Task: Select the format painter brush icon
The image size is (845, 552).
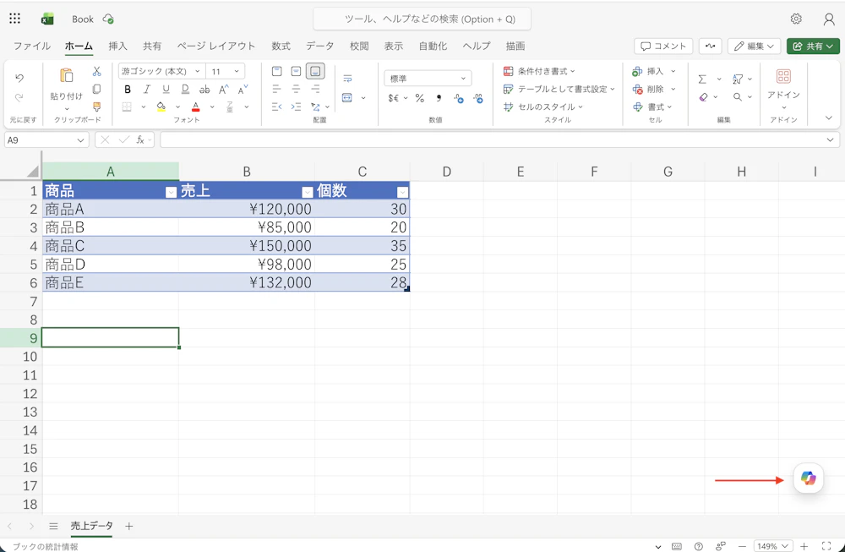Action: point(96,107)
